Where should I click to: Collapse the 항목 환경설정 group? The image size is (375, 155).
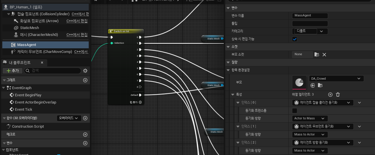point(228,70)
